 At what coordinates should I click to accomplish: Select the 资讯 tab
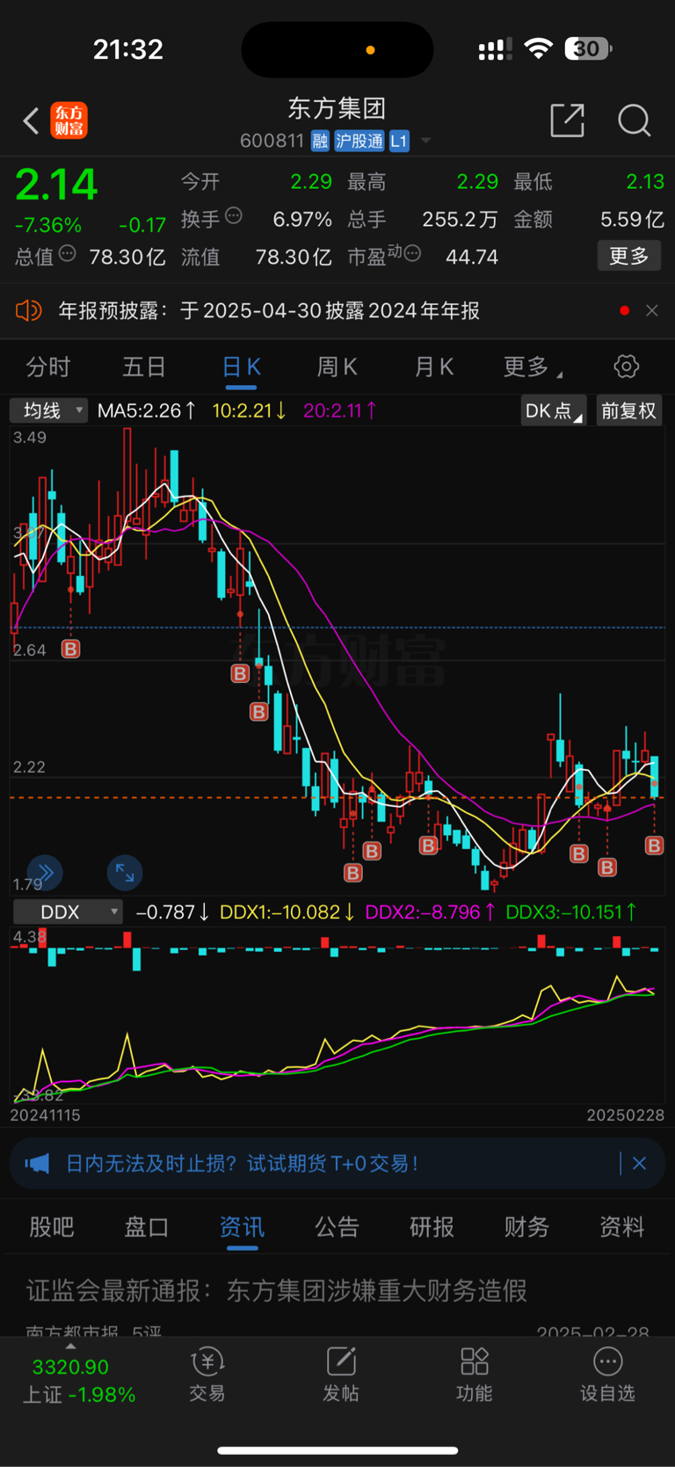[x=242, y=1227]
